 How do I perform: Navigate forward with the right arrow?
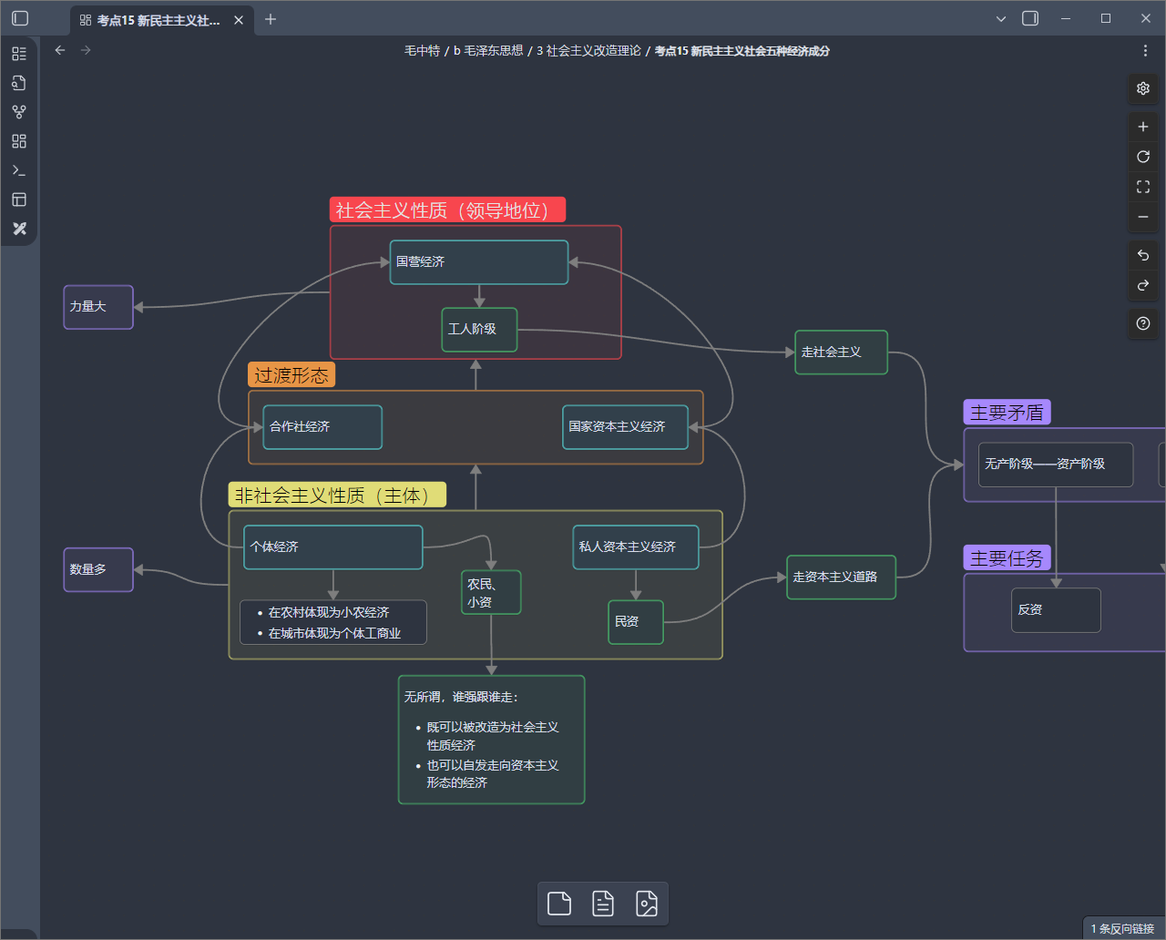click(x=86, y=50)
